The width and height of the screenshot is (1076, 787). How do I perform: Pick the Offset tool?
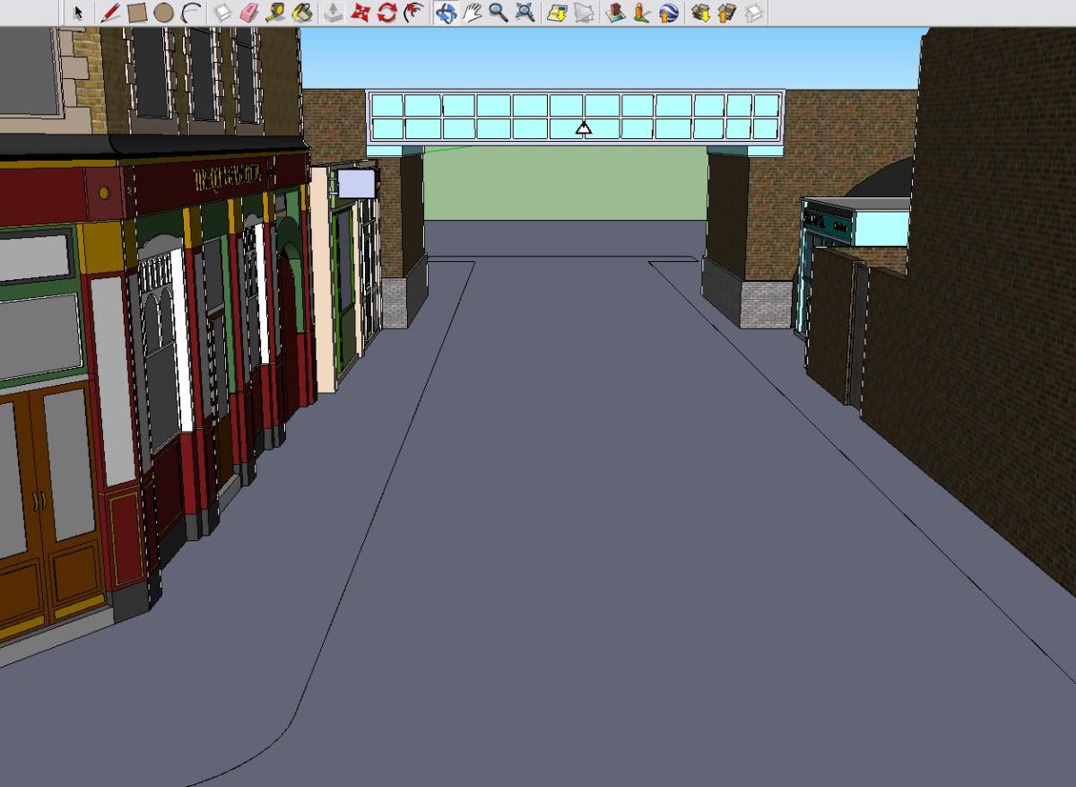click(413, 13)
